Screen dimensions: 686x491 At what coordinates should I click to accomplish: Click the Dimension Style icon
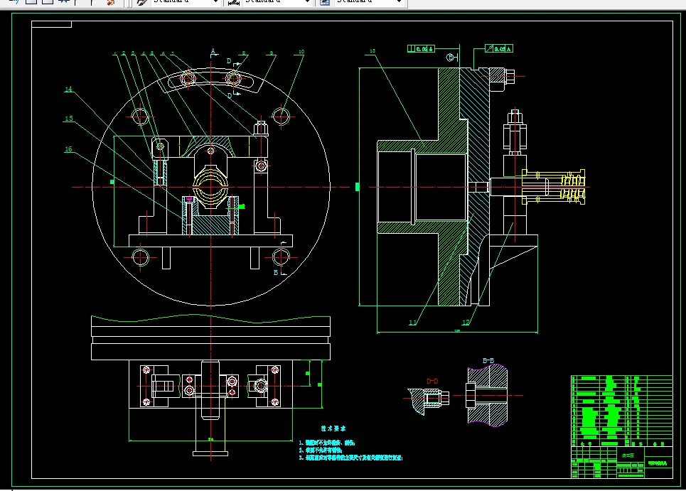[x=234, y=2]
